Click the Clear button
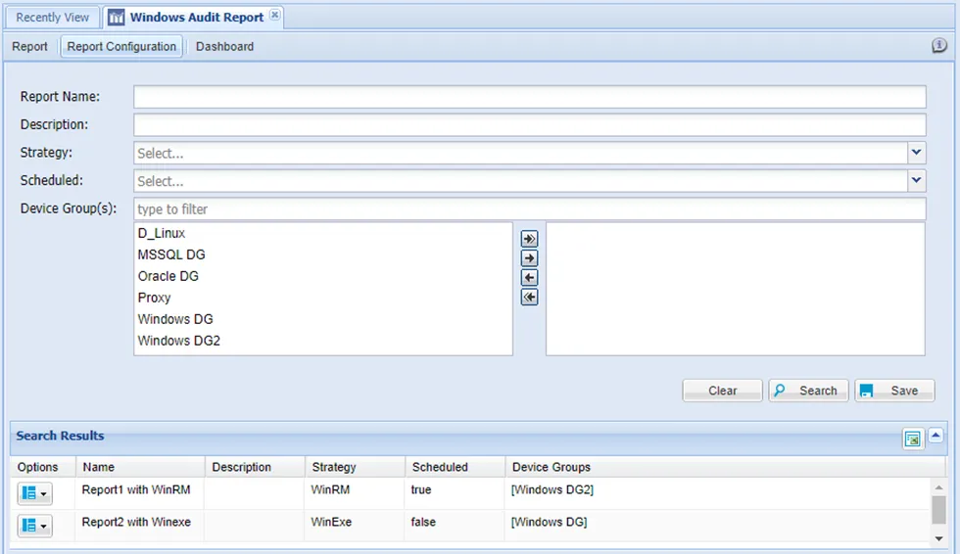 (x=723, y=391)
